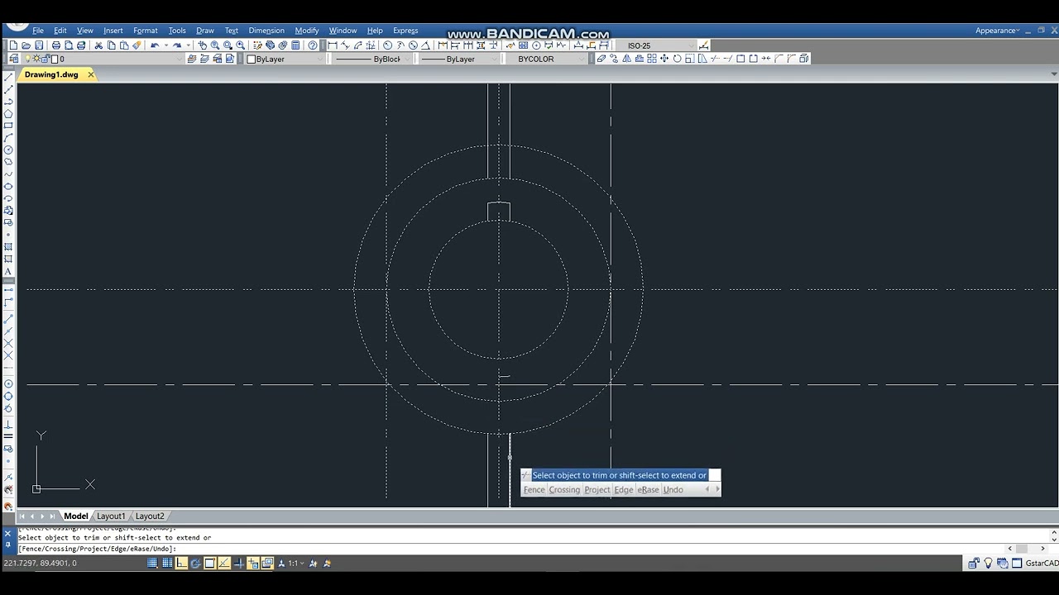Choose the Undo option in prompt
The image size is (1059, 595).
673,490
